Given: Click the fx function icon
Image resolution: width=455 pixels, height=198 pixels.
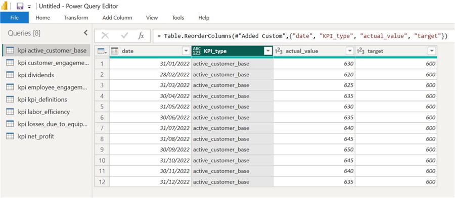Looking at the screenshot, I should click(x=141, y=36).
